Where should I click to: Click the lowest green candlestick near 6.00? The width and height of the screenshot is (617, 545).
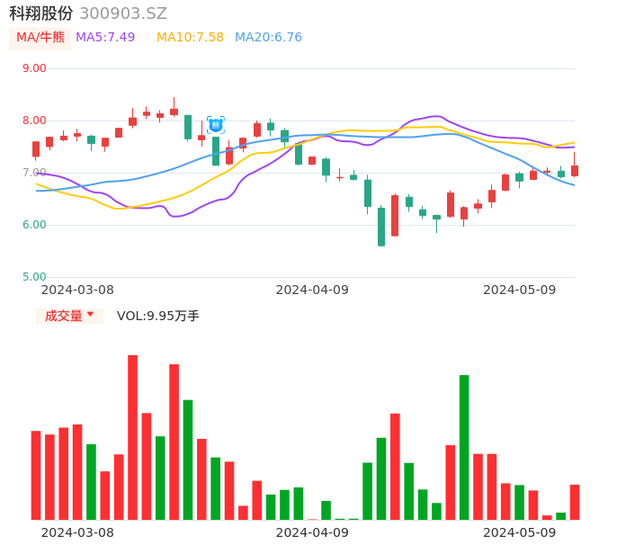tap(381, 227)
